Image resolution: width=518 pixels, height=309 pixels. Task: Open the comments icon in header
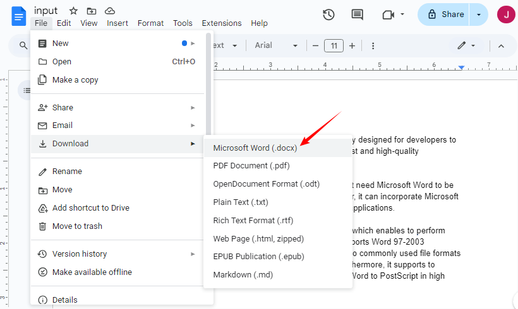click(x=358, y=15)
